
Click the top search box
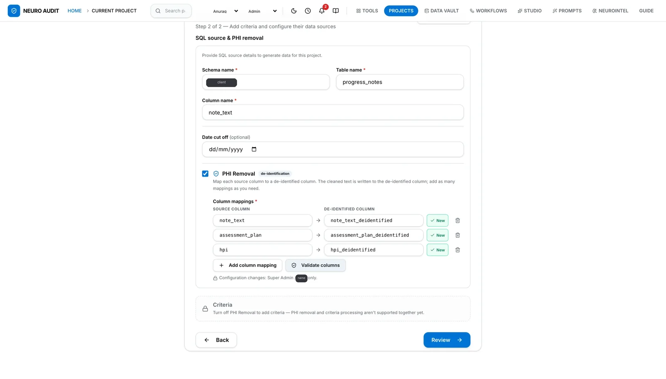(171, 11)
